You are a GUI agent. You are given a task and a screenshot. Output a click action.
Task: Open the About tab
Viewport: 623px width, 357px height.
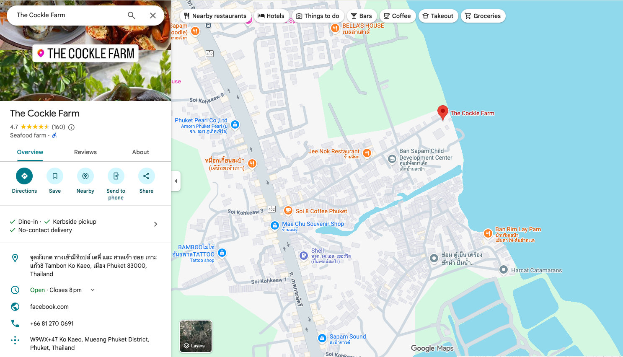(141, 152)
